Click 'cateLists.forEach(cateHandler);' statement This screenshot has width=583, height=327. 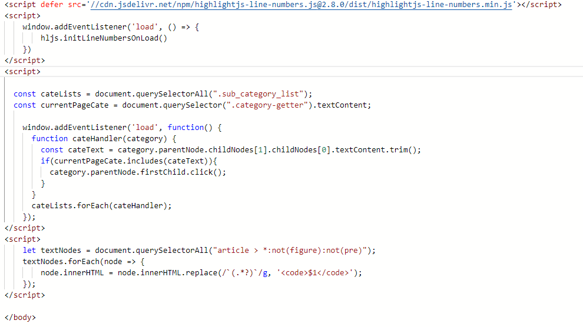(101, 206)
